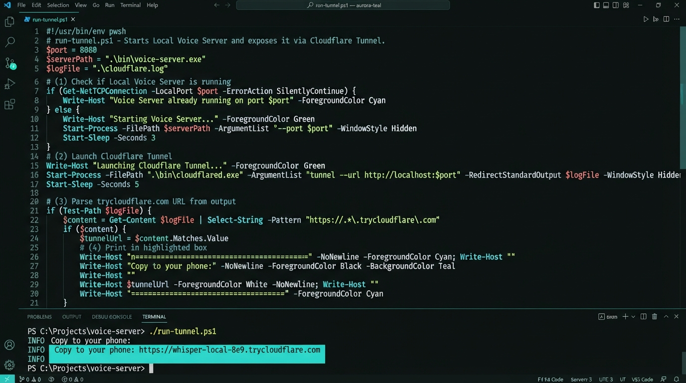Viewport: 686px width, 383px height.
Task: Open the Accounts menu in the activity bar
Action: (9, 345)
